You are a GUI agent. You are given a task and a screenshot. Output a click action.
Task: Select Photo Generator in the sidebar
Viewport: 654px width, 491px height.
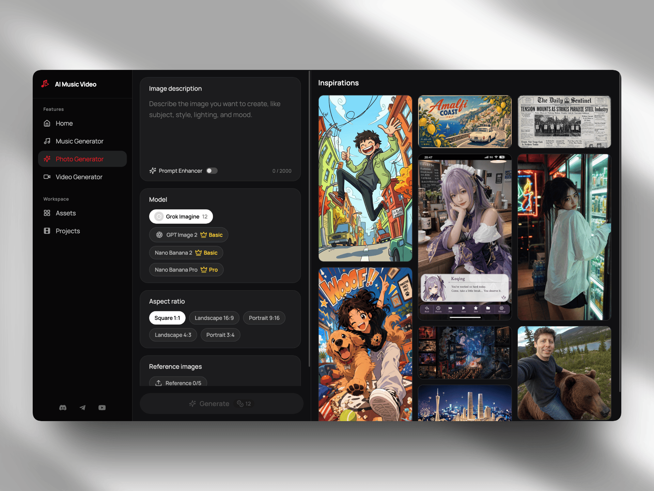82,159
